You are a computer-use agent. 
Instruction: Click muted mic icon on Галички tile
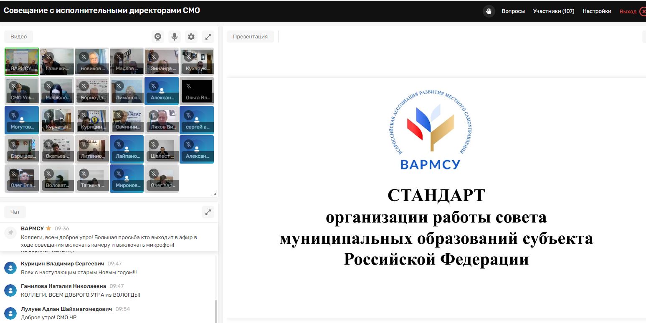click(x=49, y=57)
